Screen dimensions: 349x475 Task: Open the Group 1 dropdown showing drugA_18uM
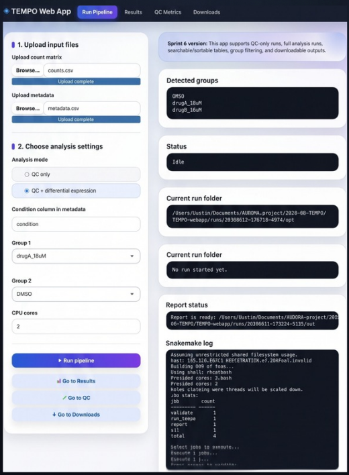pos(76,256)
